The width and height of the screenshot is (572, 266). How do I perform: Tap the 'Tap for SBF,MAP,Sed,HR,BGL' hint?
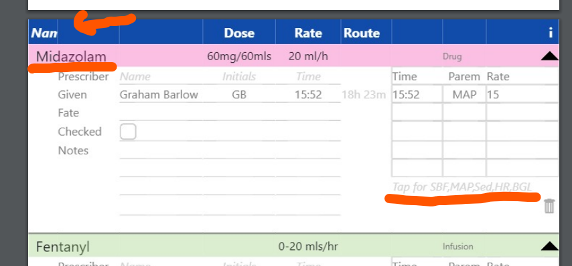pos(462,187)
